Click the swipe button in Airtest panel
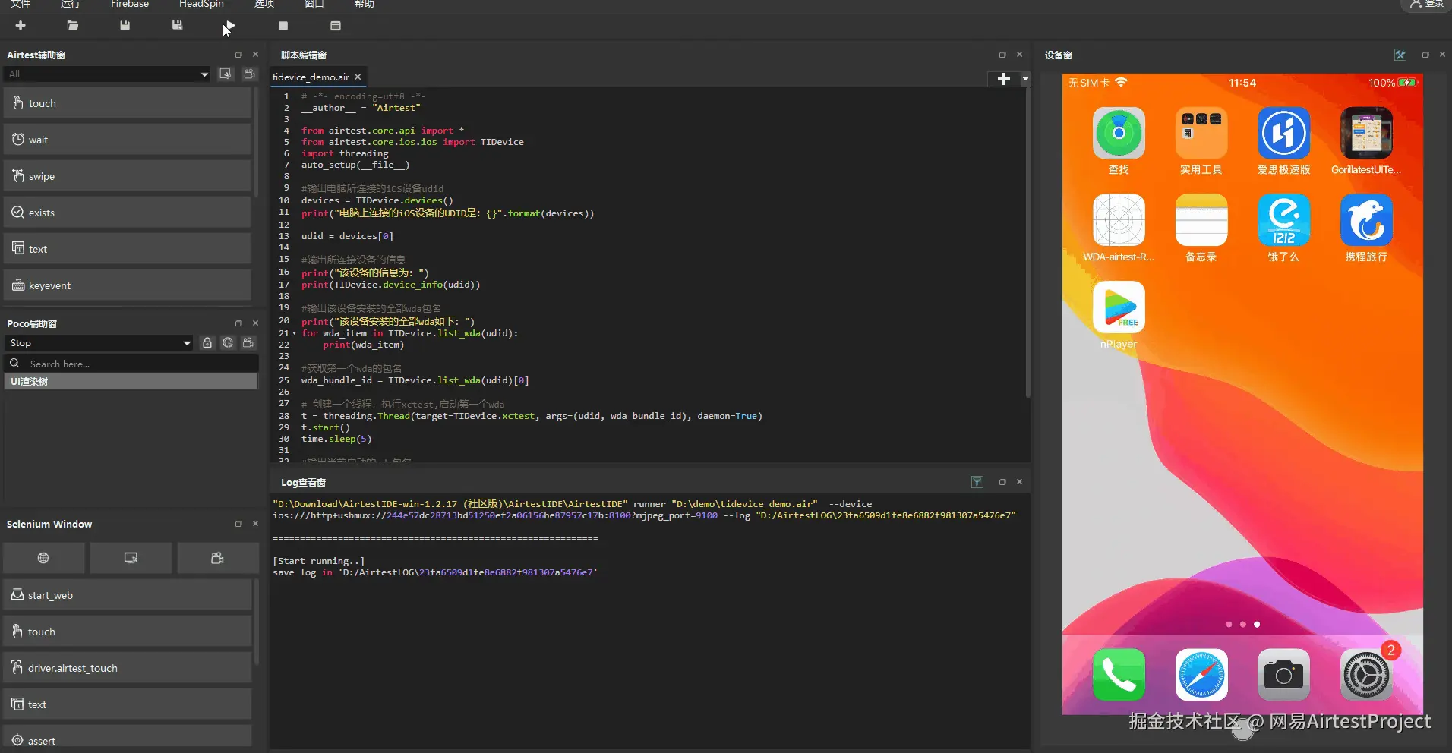The image size is (1452, 753). coord(128,176)
